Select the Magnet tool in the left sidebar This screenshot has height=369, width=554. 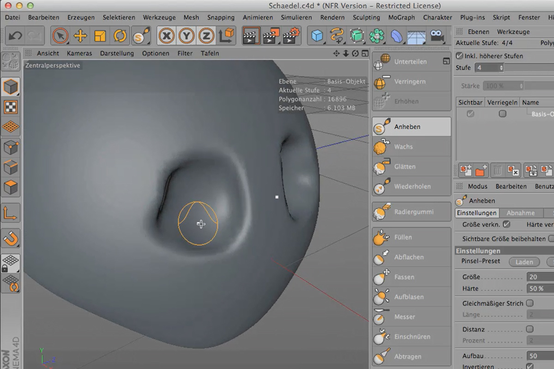pos(10,239)
